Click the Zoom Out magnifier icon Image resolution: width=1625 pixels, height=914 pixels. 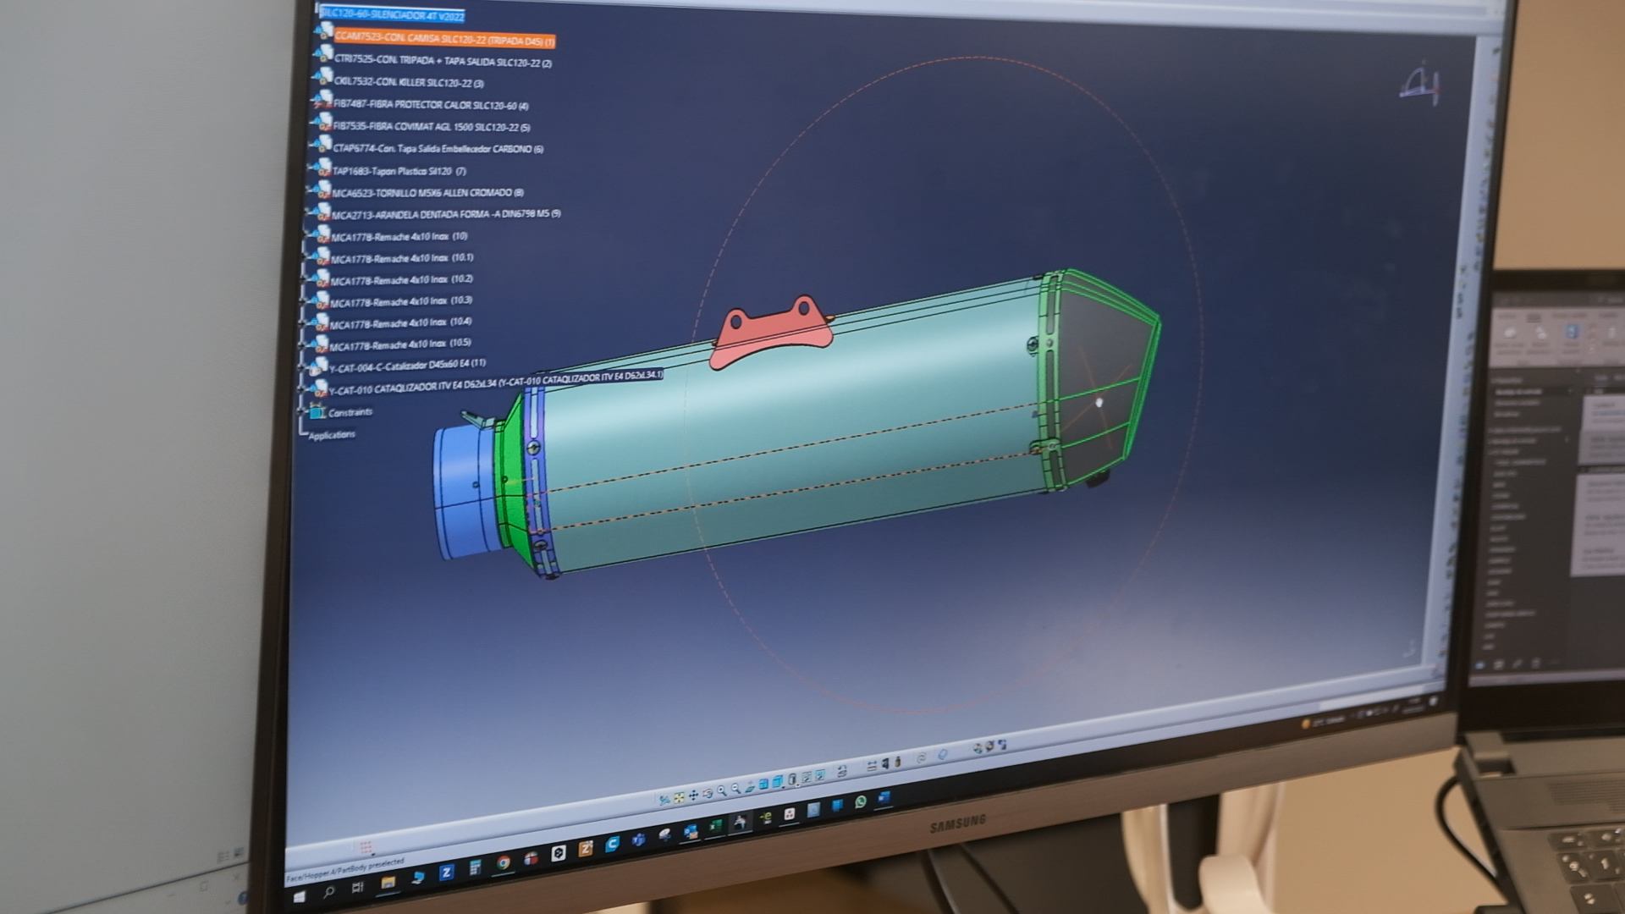(x=735, y=788)
